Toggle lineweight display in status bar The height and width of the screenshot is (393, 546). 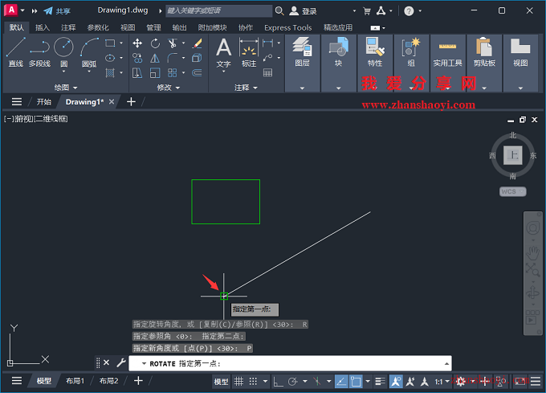(x=380, y=382)
